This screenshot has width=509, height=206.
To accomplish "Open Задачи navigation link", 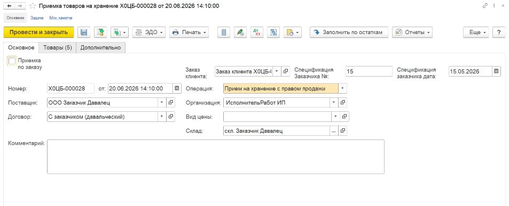I will click(37, 18).
